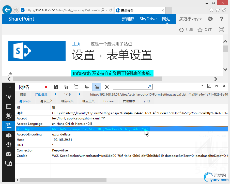Image resolution: width=230 pixels, height=184 pixels.
Task: Open Console tool in F12 sidebar
Action: tap(8, 106)
